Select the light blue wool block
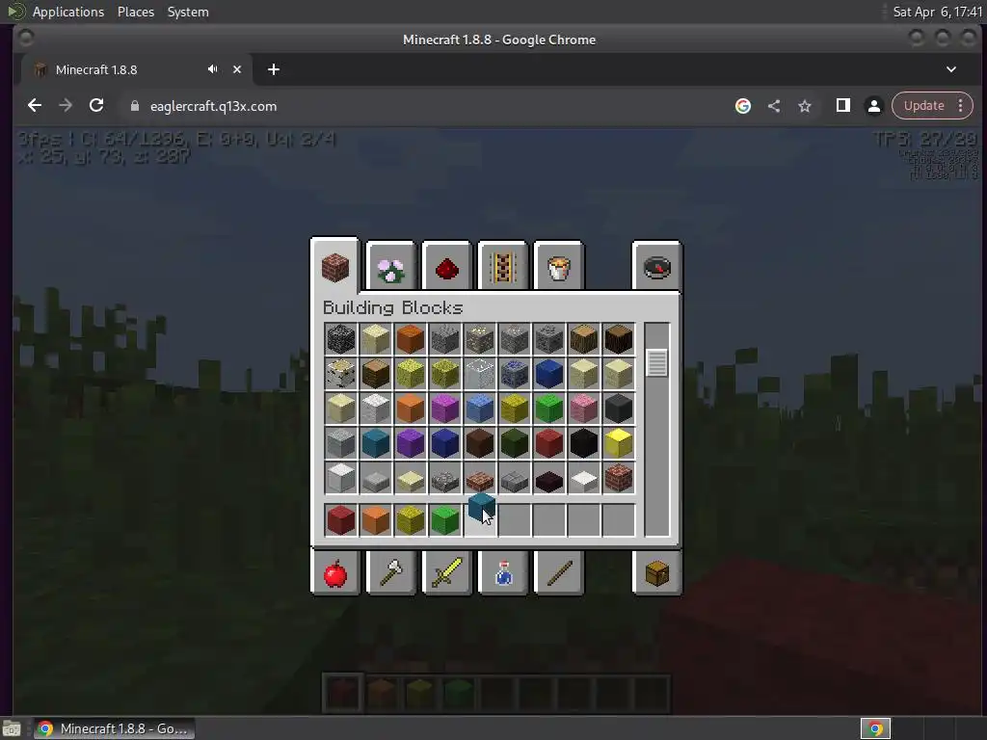Screen dimensions: 987x740 480,409
